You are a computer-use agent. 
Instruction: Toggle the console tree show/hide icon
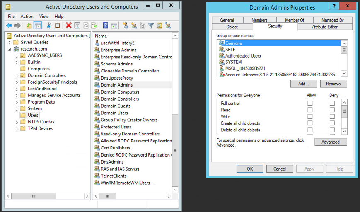[38, 26]
